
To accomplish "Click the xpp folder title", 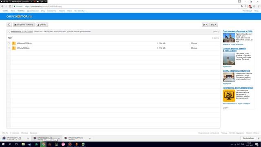I will [x=10, y=38].
